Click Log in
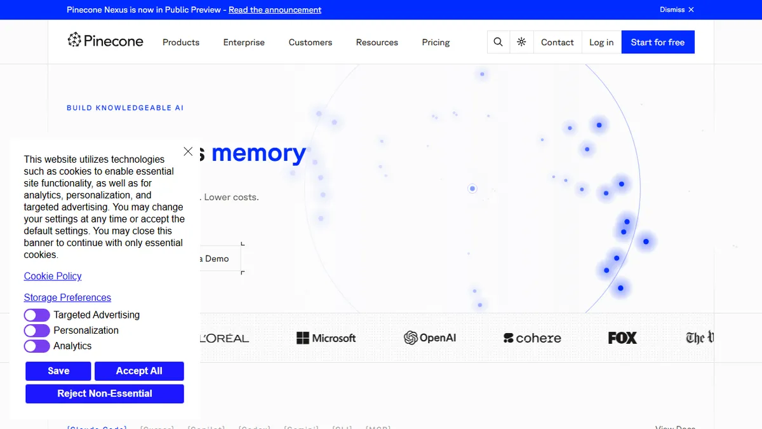 pyautogui.click(x=601, y=42)
